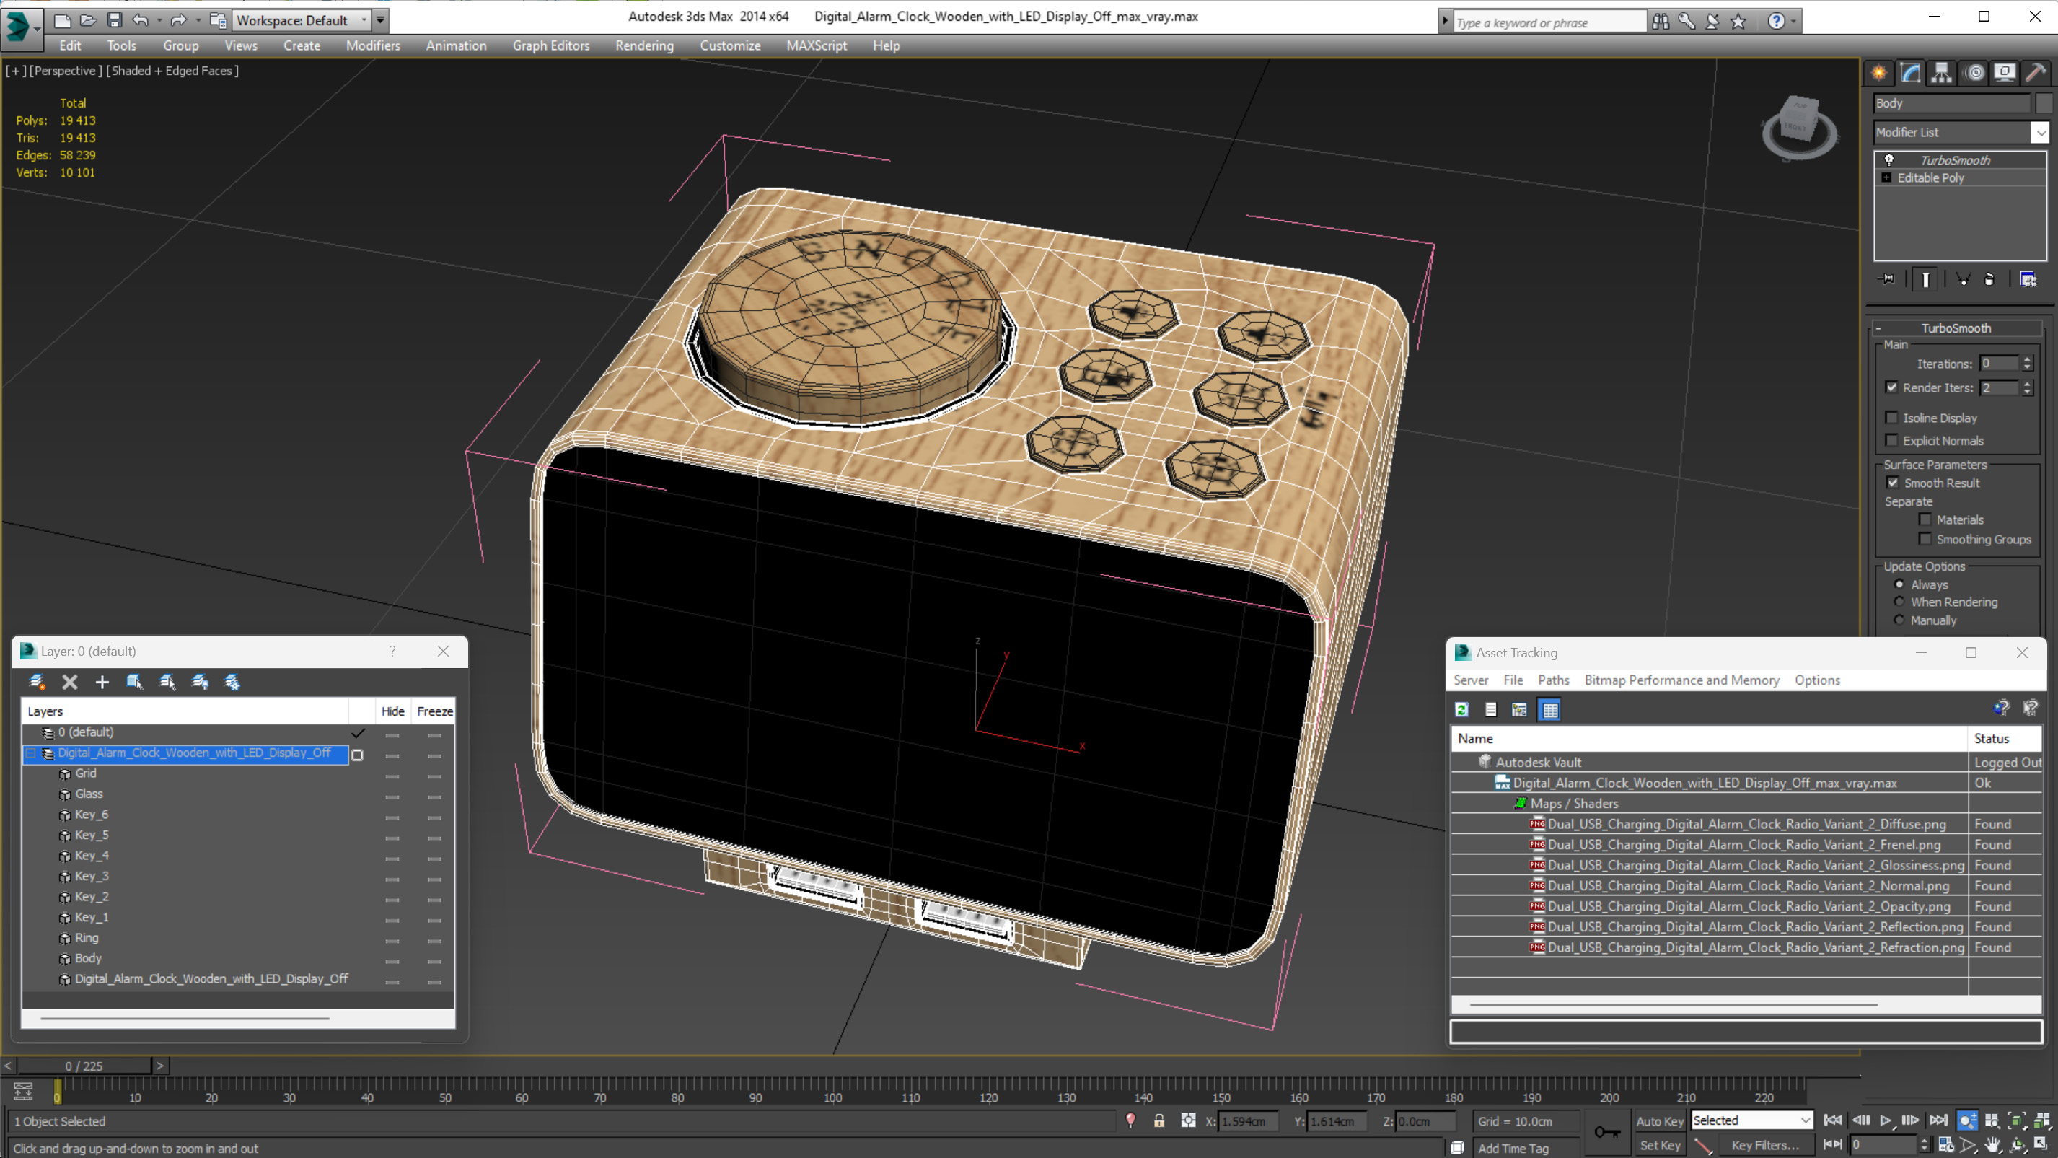Viewport: 2058px width, 1158px height.
Task: Enable Isoline Display checkbox
Action: (1892, 418)
